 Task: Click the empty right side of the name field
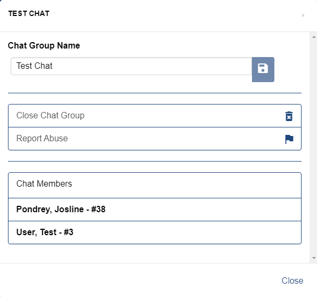[182, 66]
